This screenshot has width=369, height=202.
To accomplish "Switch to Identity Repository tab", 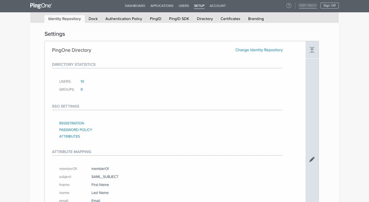I will (65, 19).
